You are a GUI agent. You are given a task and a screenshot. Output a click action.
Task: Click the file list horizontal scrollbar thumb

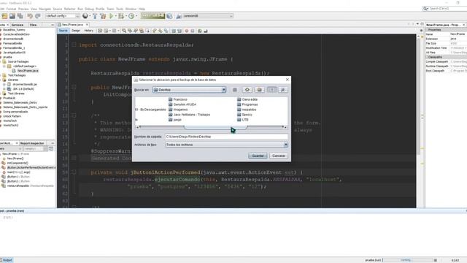tap(216, 127)
